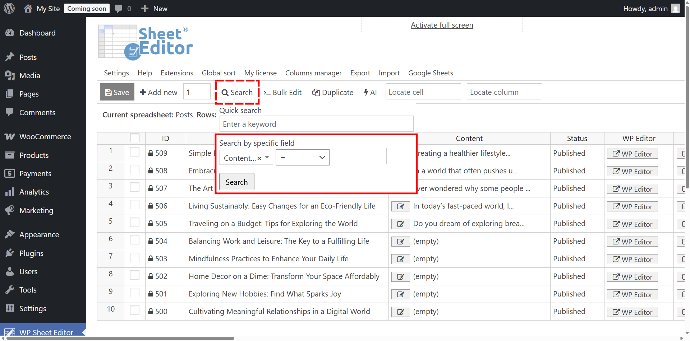The height and width of the screenshot is (341, 690).
Task: Click the Tools wrench icon
Action: (x=10, y=290)
